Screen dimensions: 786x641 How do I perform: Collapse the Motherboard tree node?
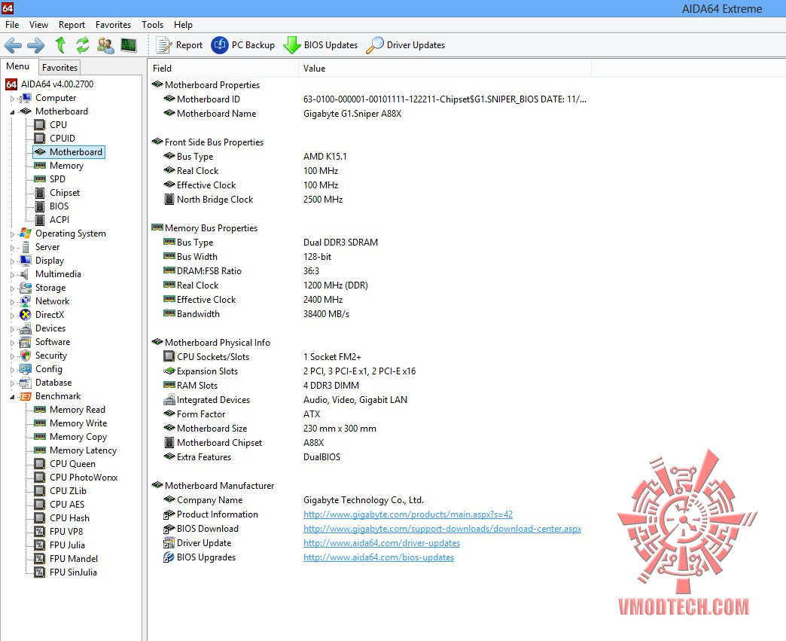point(13,111)
